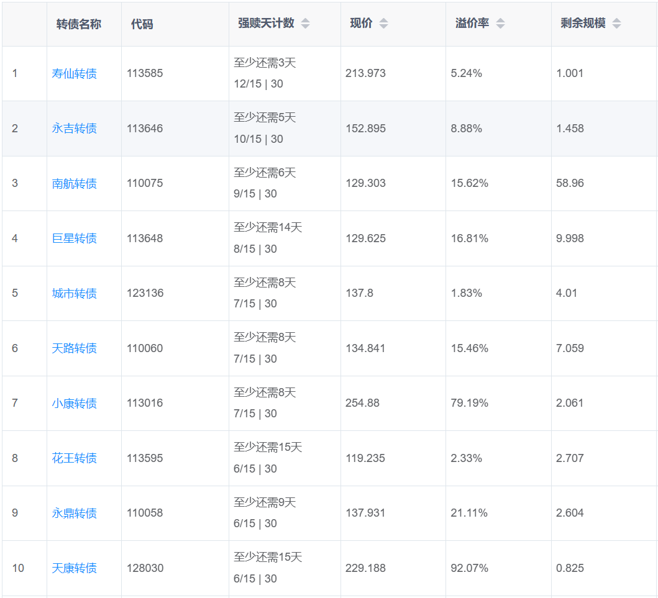Sort table by 剩余规模 sort icon
Image resolution: width=658 pixels, height=598 pixels.
coord(616,24)
